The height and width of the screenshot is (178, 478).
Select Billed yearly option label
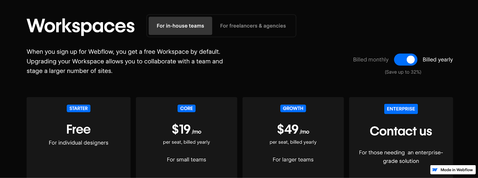click(x=438, y=60)
